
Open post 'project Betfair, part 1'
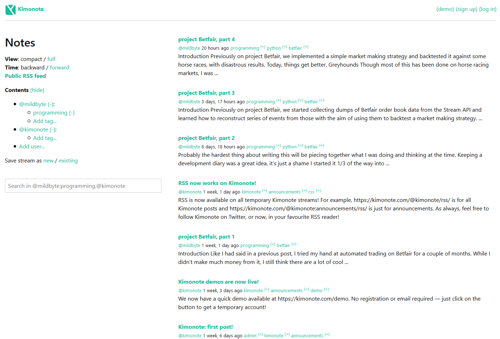pyautogui.click(x=206, y=237)
